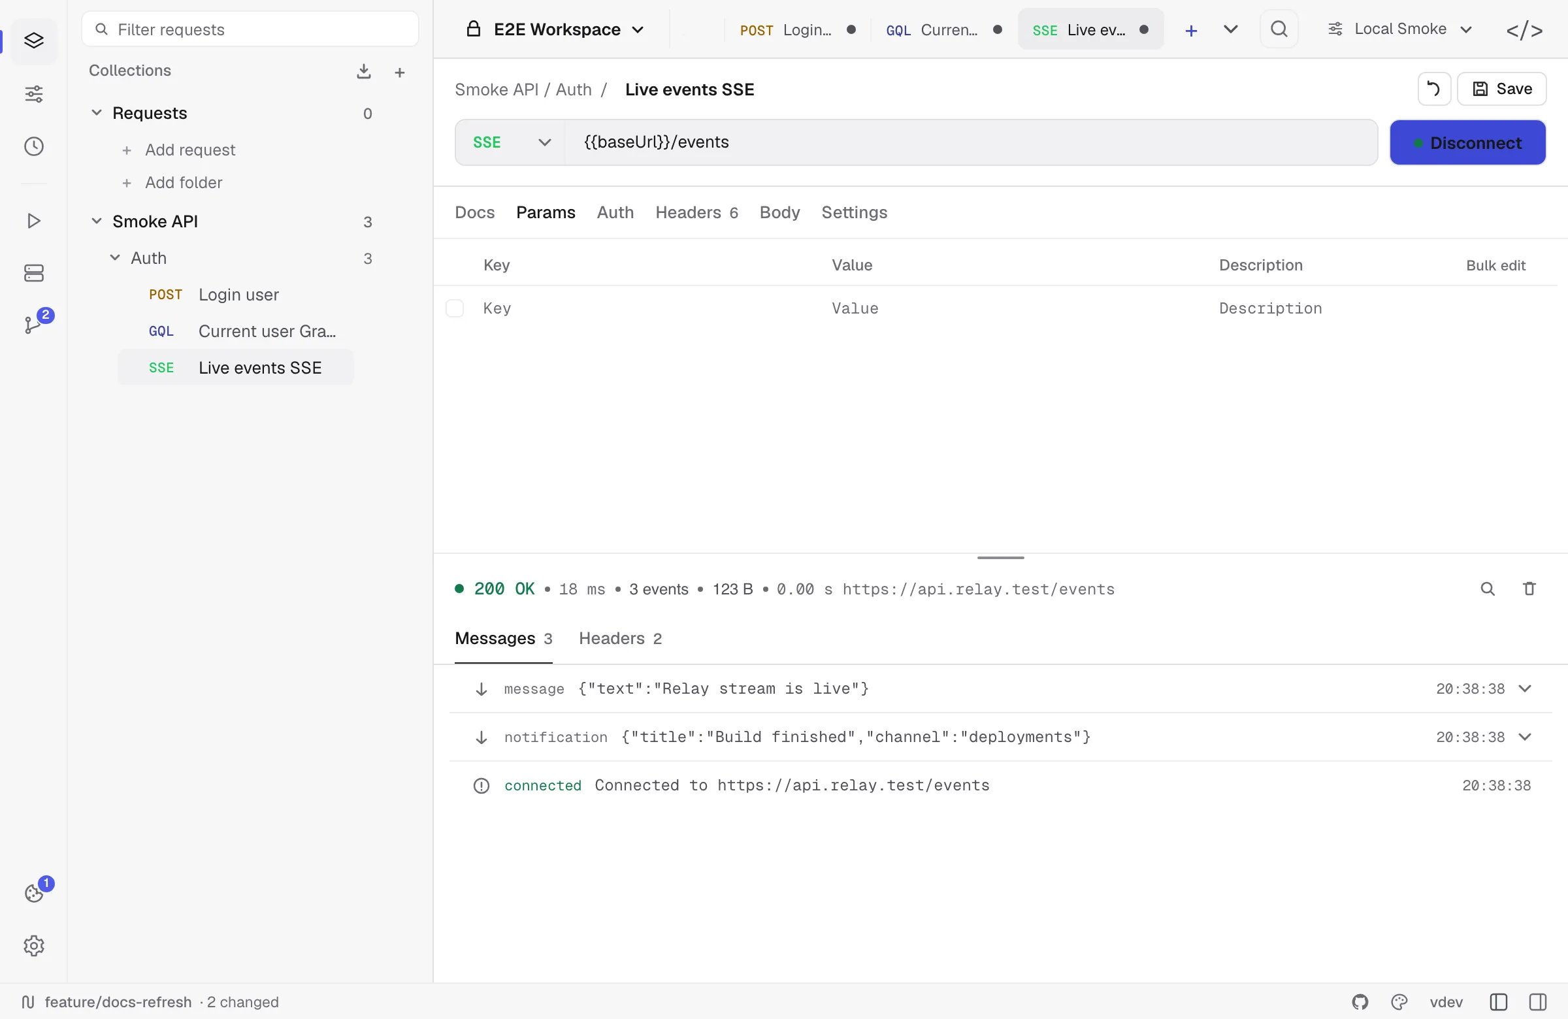
Task: Open the collections layers icon in sidebar
Action: [33, 41]
